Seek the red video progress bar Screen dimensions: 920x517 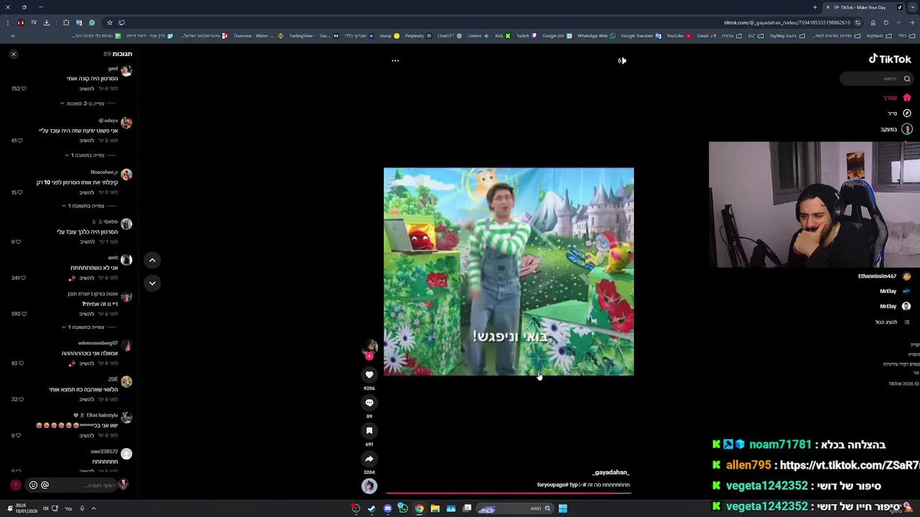click(x=508, y=493)
